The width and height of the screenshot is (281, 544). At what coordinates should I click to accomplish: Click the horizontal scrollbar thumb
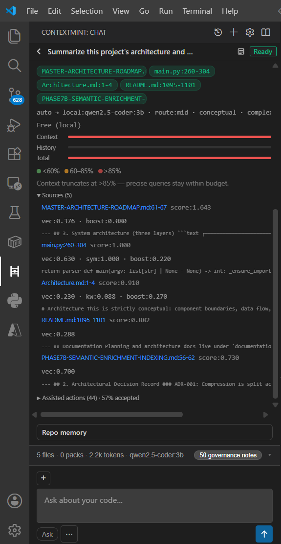[111, 414]
